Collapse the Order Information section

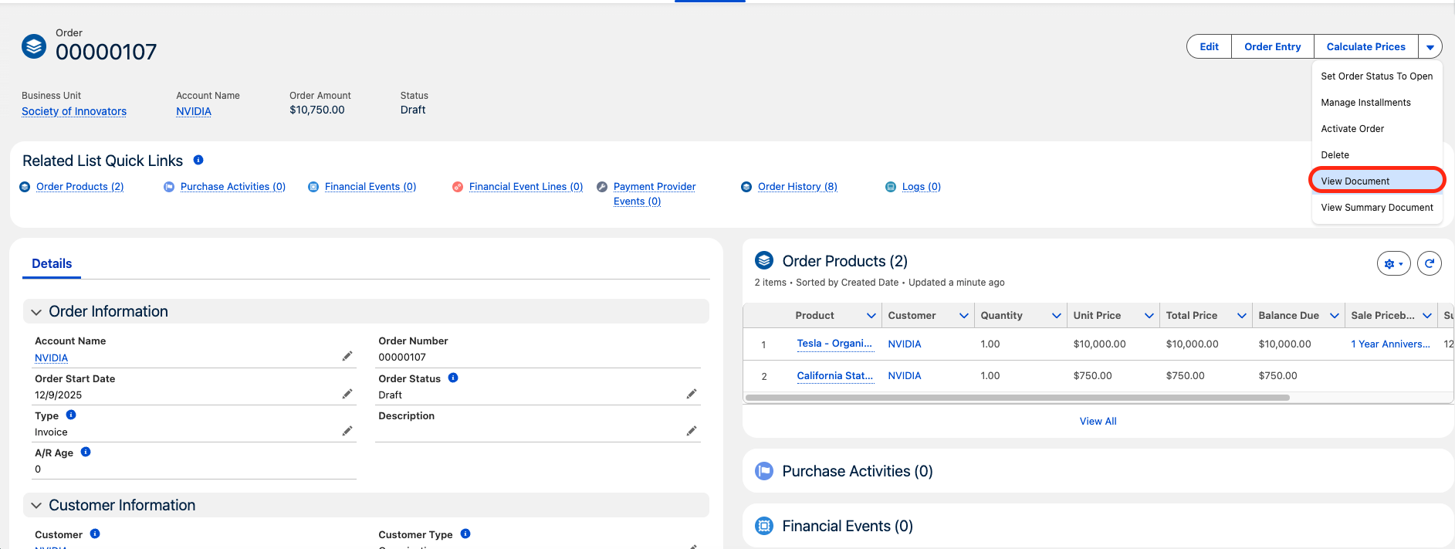[36, 312]
